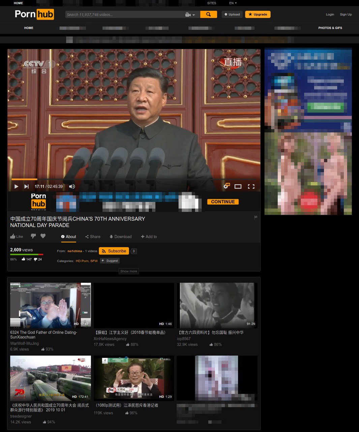Click the CONTINUE button under the player
Viewport: 359px width, 432px height.
(x=223, y=202)
